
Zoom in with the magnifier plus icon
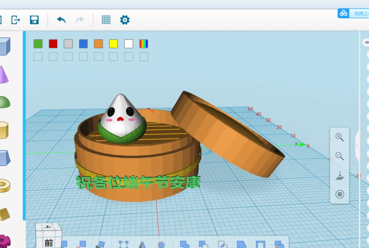(x=339, y=137)
